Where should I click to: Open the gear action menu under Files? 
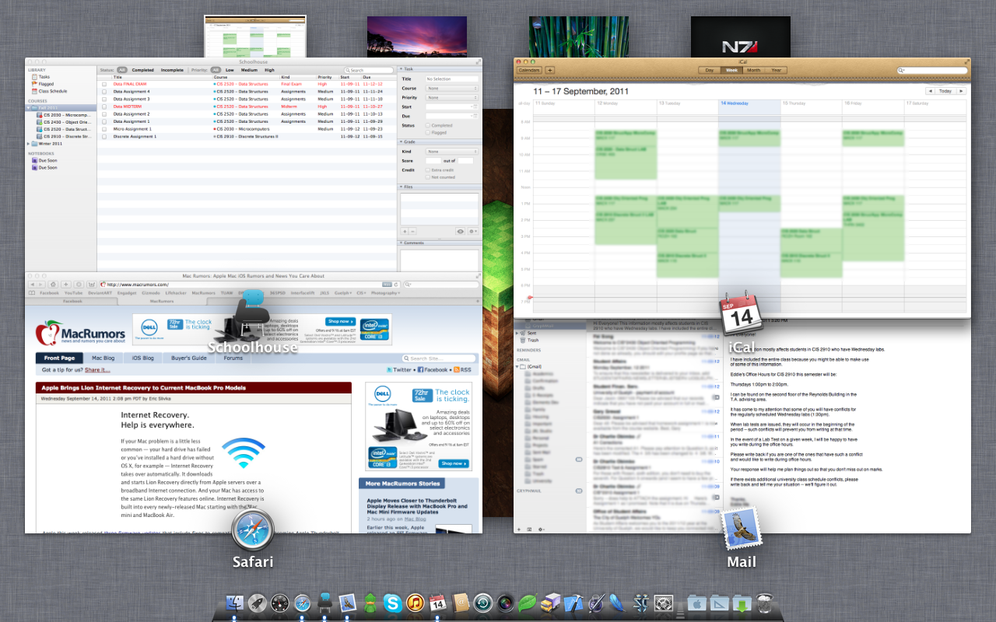(472, 231)
